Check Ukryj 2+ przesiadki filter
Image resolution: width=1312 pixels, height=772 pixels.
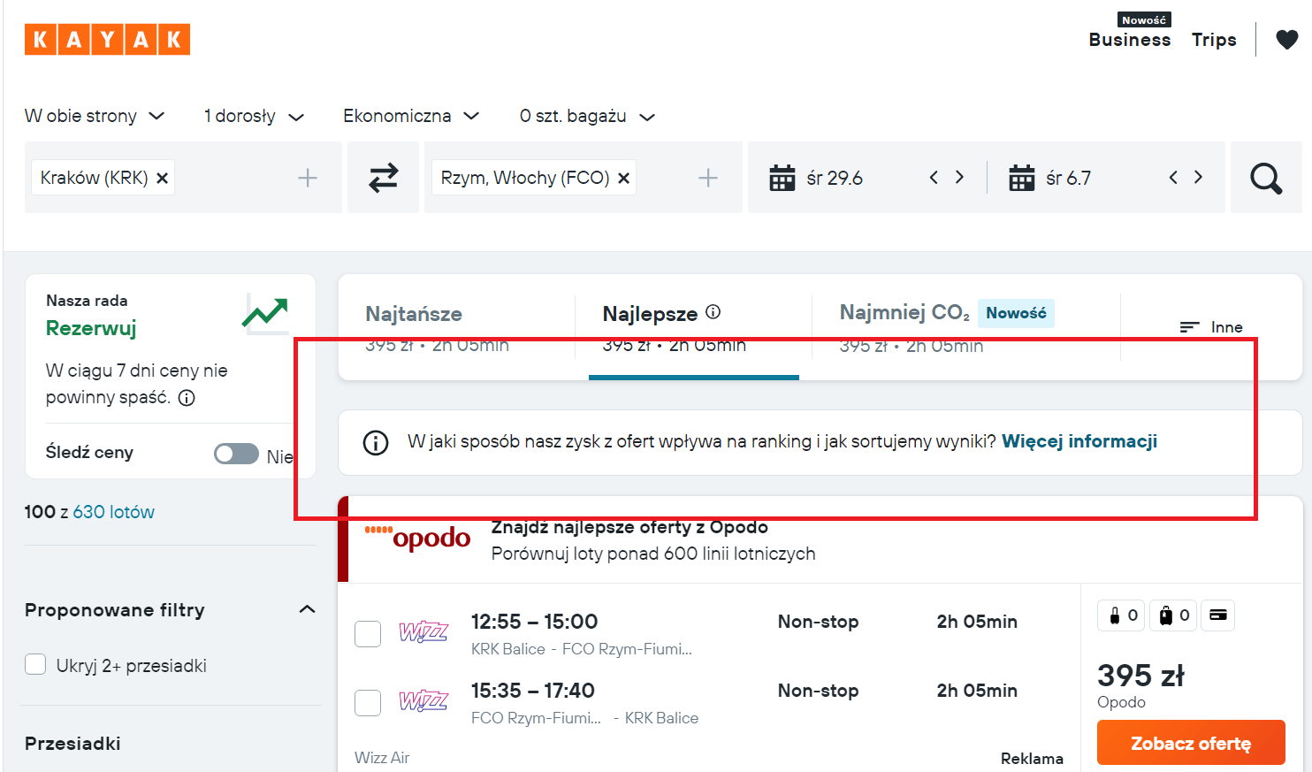click(35, 665)
